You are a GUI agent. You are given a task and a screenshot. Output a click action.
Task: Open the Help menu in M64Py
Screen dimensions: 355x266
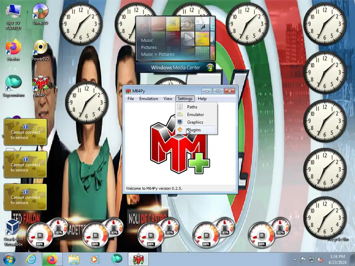coord(202,99)
